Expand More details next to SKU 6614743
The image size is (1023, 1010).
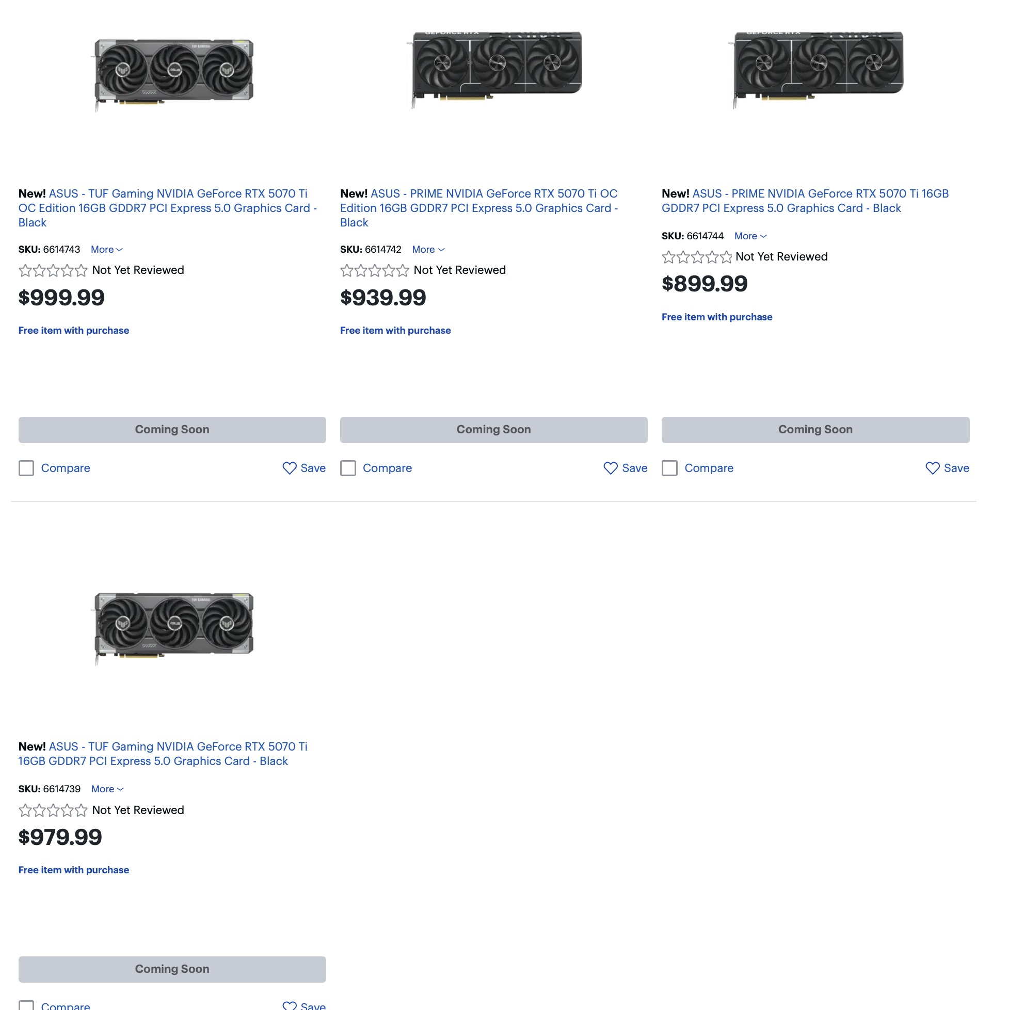coord(106,250)
